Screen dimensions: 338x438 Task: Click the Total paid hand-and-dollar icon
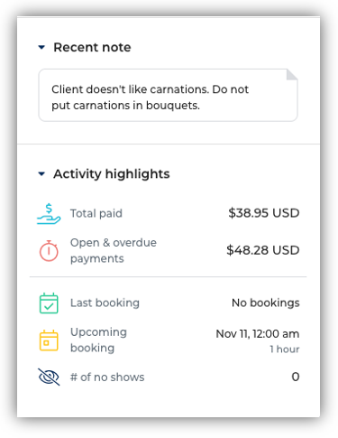point(49,214)
